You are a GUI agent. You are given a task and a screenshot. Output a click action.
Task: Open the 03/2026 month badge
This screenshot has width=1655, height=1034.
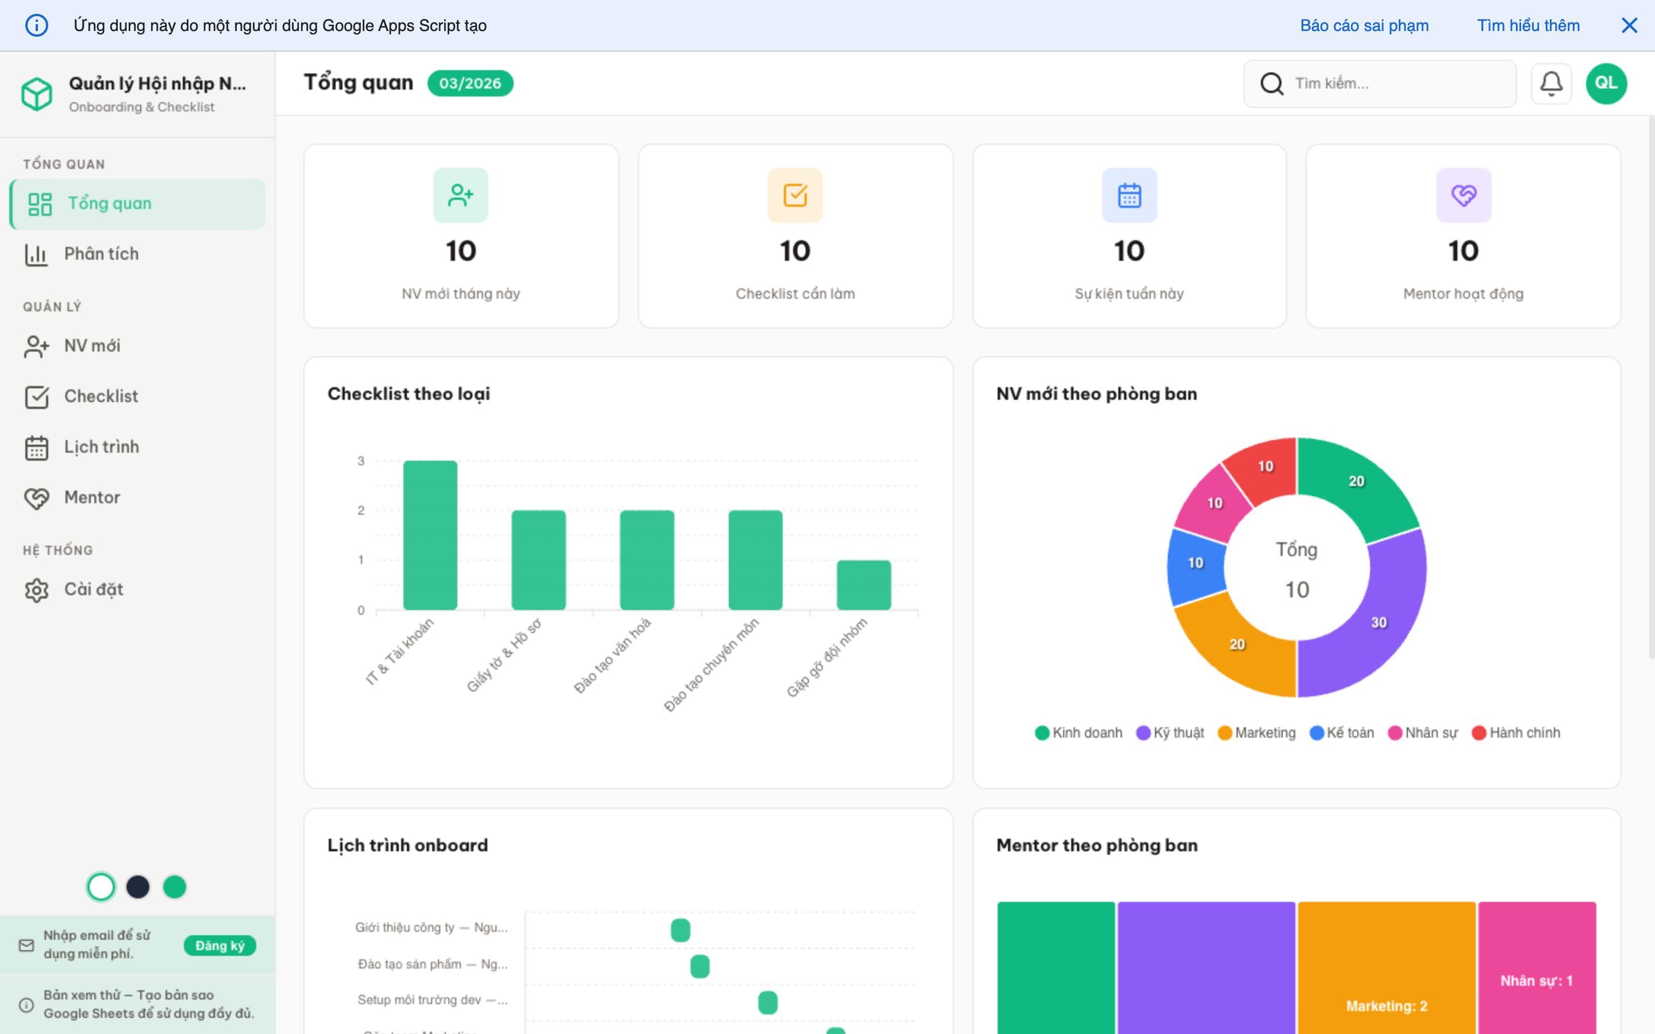tap(470, 83)
